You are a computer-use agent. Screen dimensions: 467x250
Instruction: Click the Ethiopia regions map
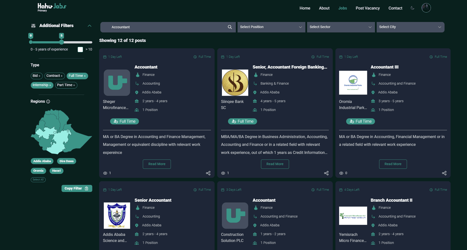(61, 132)
